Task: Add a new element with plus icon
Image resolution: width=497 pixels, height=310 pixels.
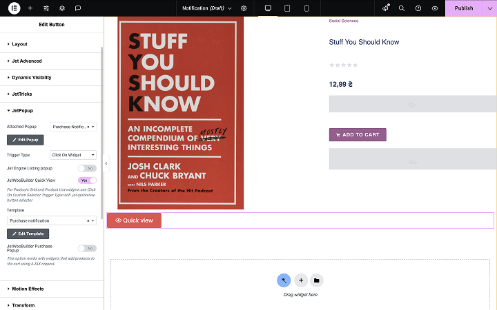Action: point(30,8)
